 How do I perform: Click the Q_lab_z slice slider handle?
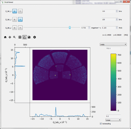70,27
